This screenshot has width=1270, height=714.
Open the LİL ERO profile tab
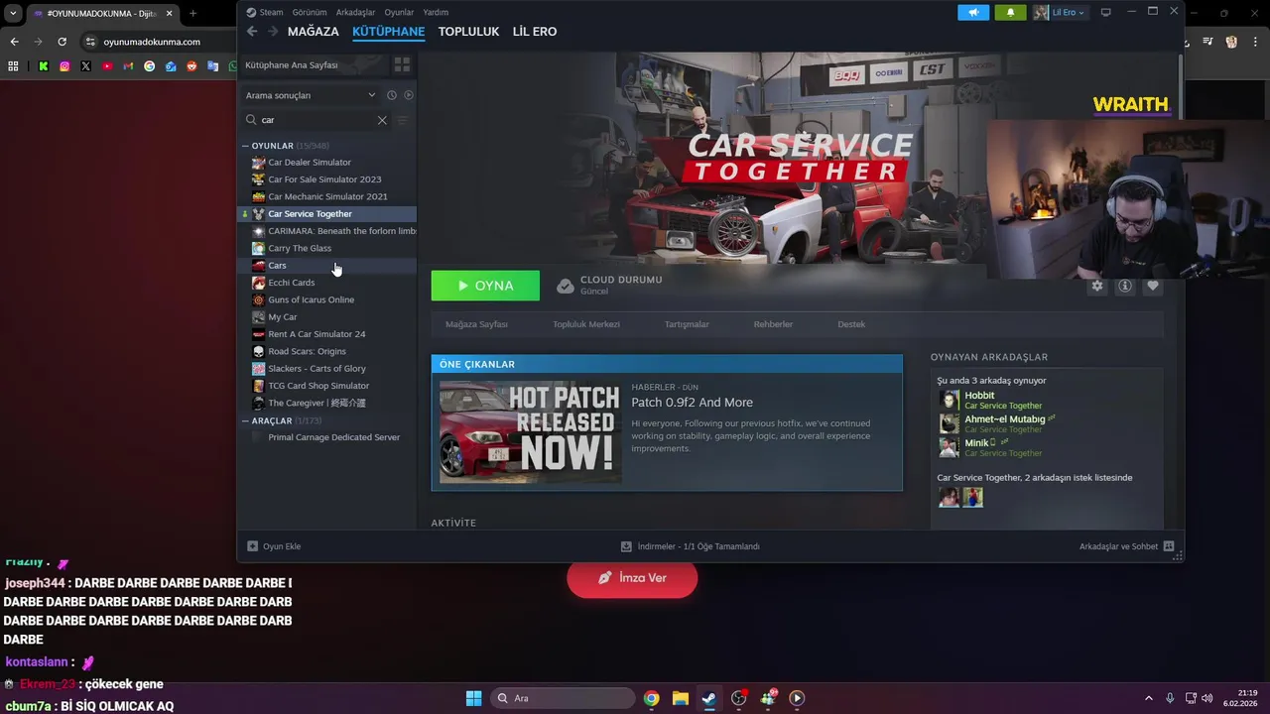click(x=535, y=32)
